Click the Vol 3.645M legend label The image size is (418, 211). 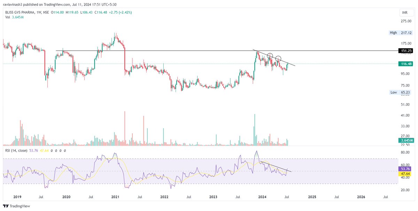(x=14, y=17)
